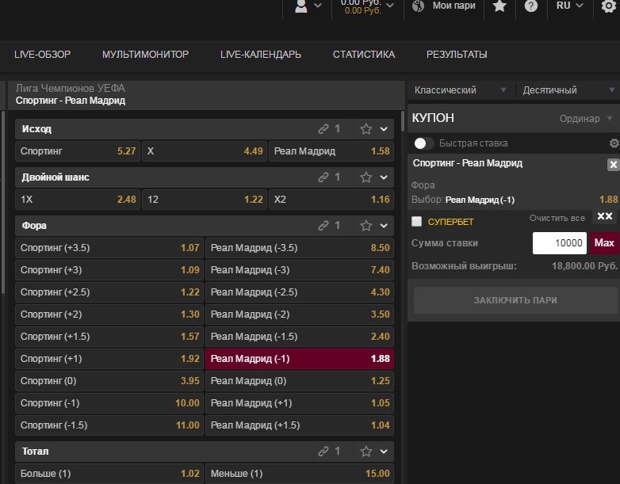Select Реал Мадрид win odds 1.58
This screenshot has height=484, width=620.
(331, 151)
